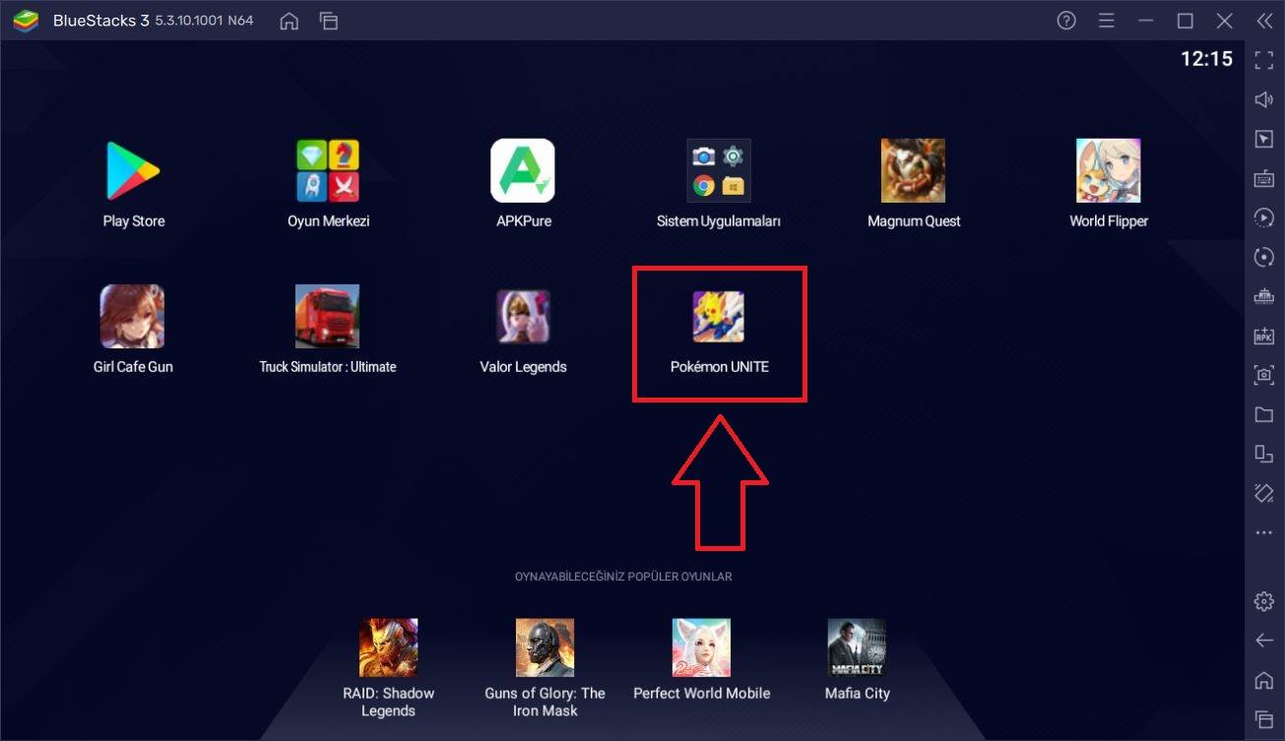This screenshot has height=741, width=1285.
Task: Go to BlueStacks home tab icon
Action: 289,21
